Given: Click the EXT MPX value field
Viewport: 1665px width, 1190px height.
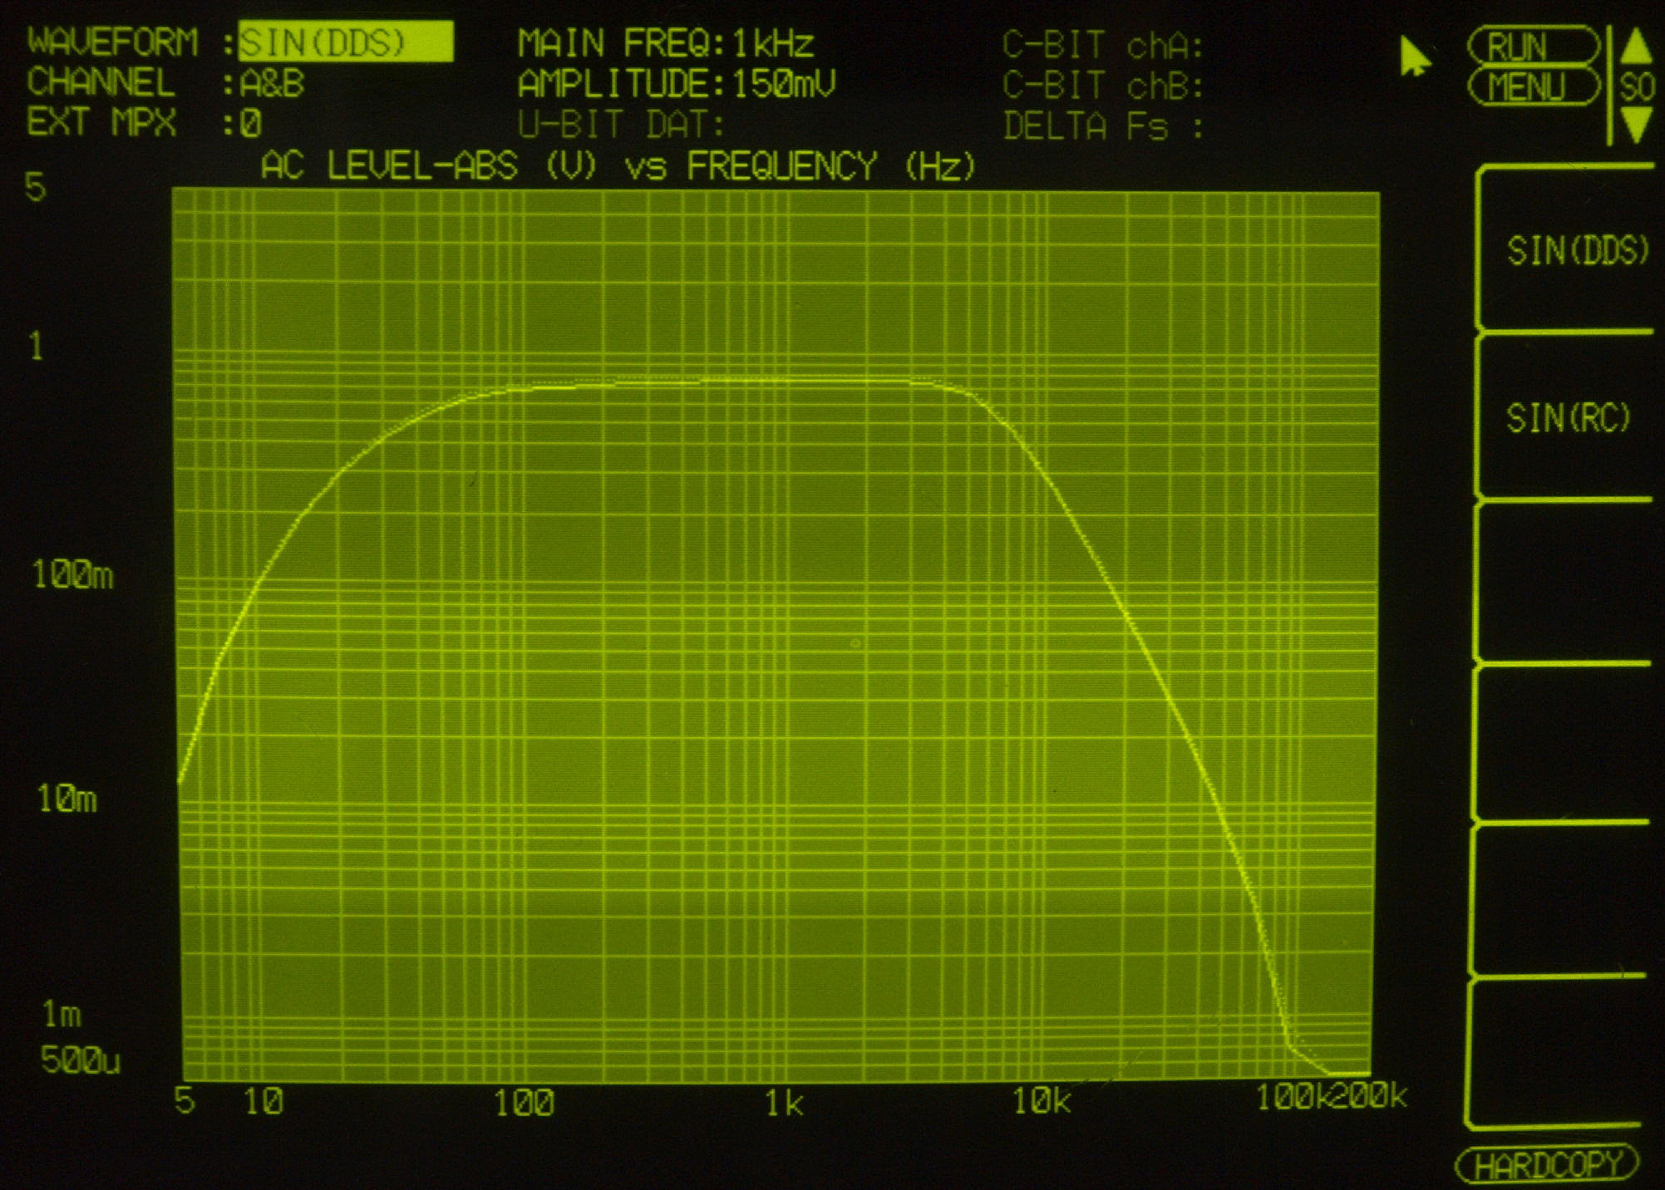Looking at the screenshot, I should pyautogui.click(x=250, y=125).
